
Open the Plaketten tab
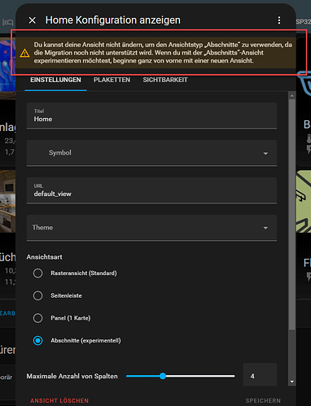pos(112,80)
